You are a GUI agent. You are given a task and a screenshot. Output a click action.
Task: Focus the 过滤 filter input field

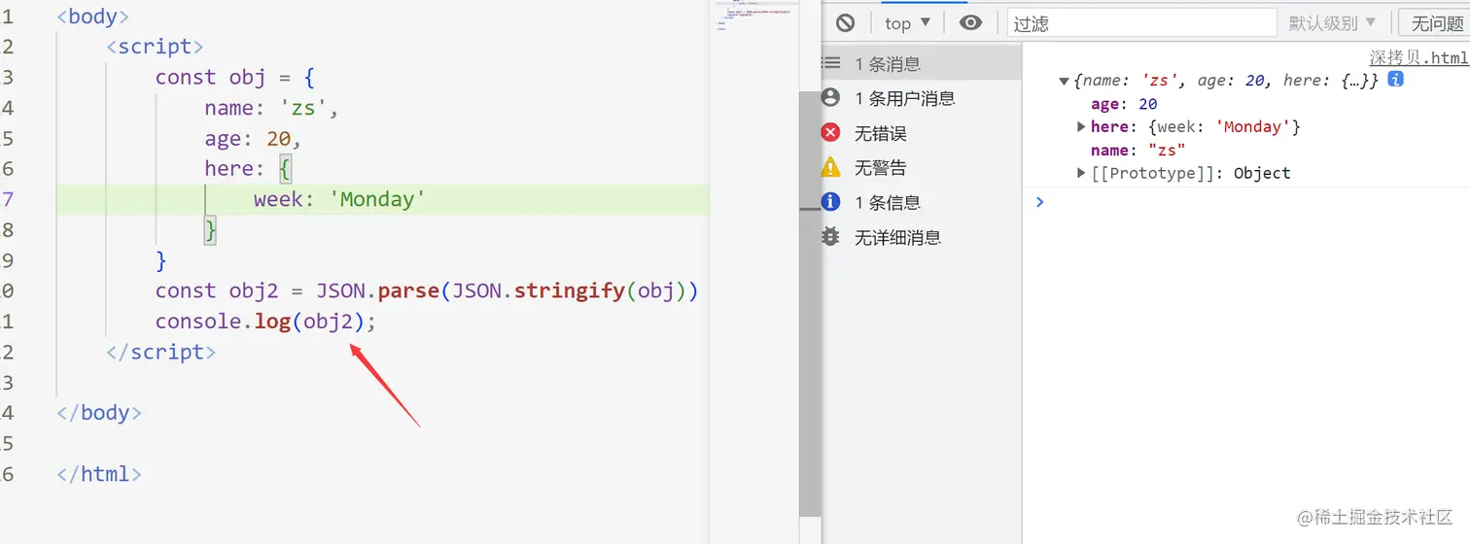point(1141,22)
